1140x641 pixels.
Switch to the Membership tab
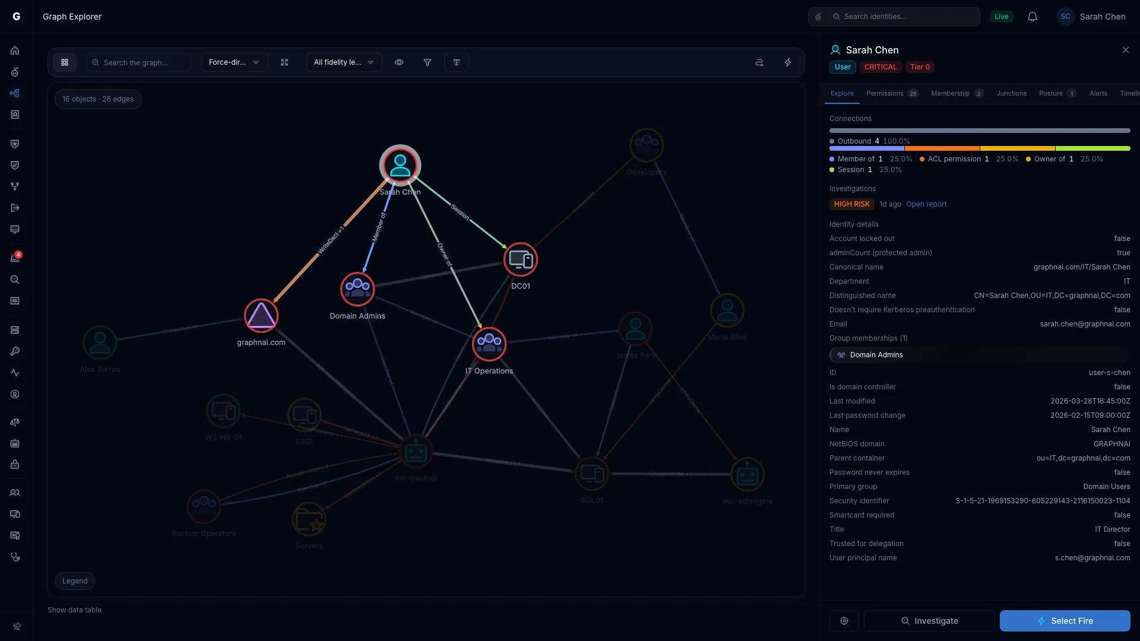pos(957,93)
